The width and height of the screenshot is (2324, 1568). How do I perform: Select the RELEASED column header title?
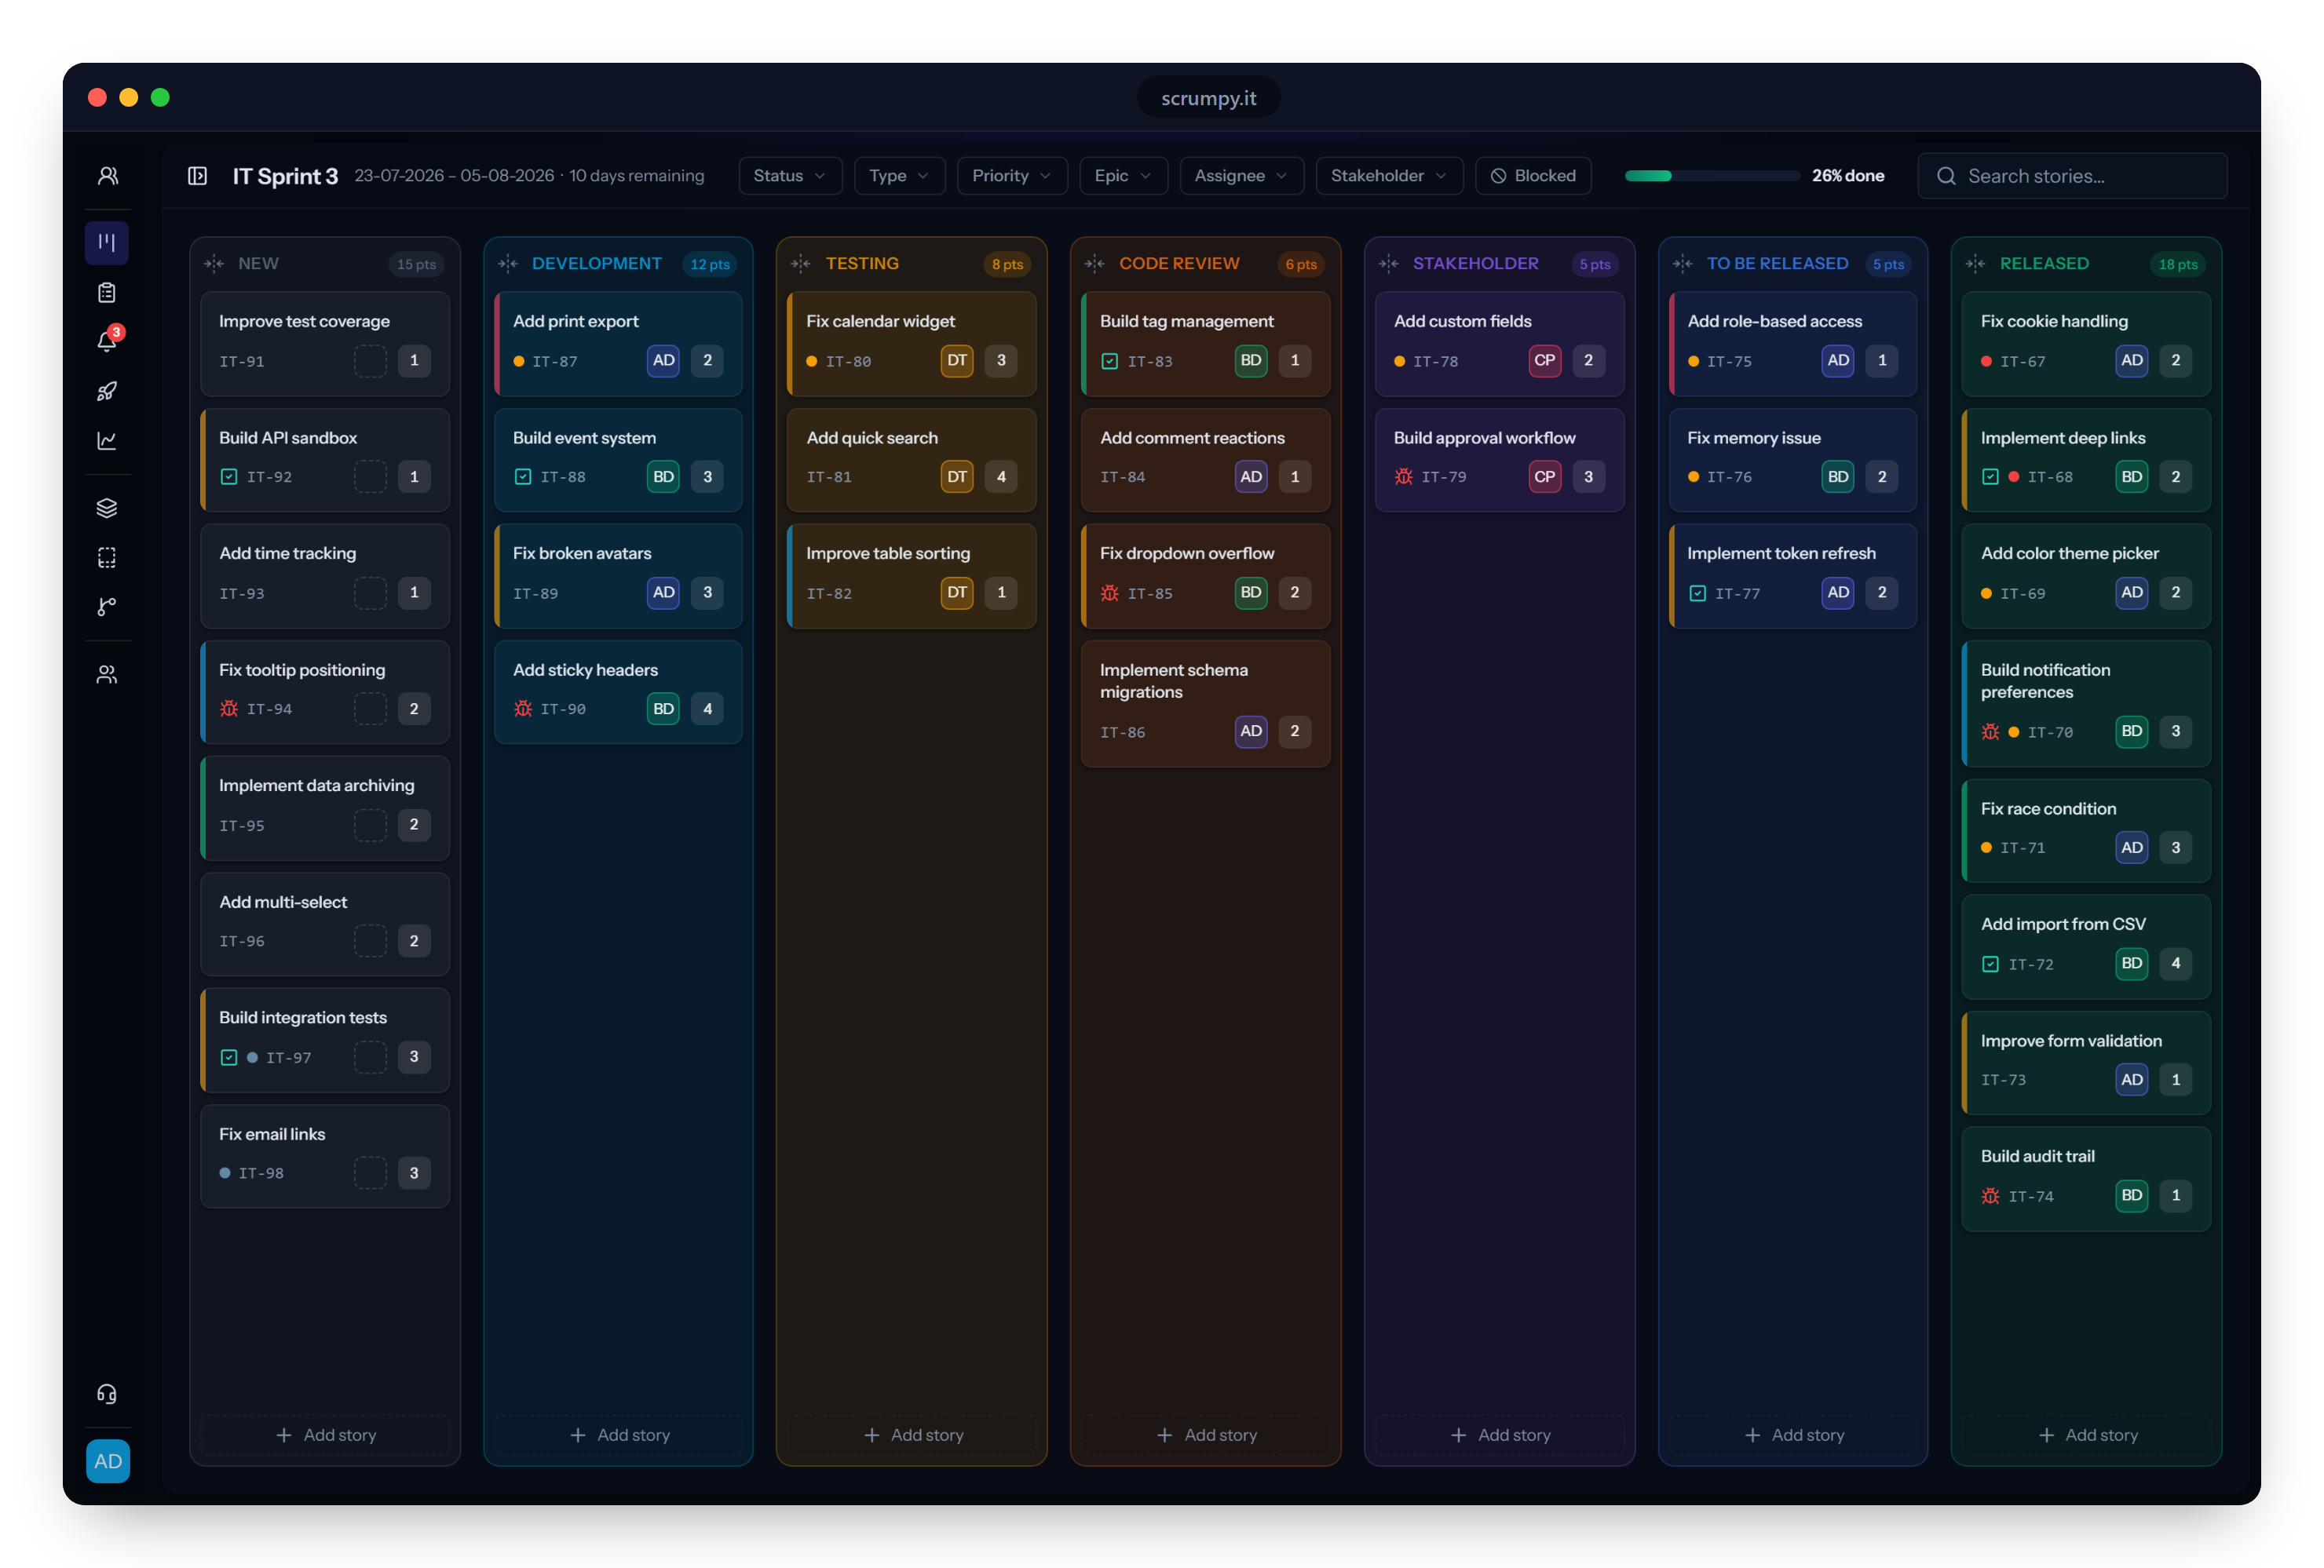point(2044,264)
